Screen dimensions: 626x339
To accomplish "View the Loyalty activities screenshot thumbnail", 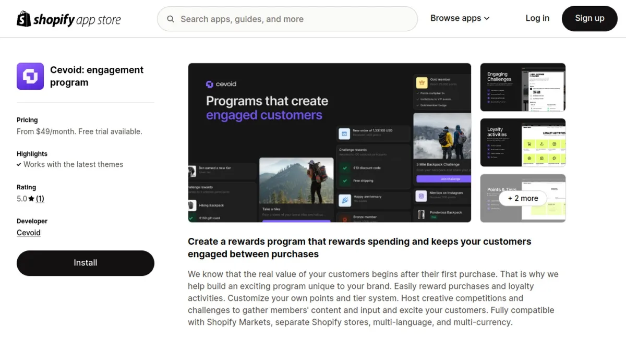I will point(523,142).
